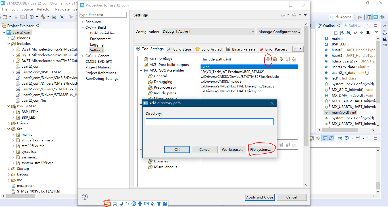Open the IME soft keyboard icon

[x=146, y=204]
